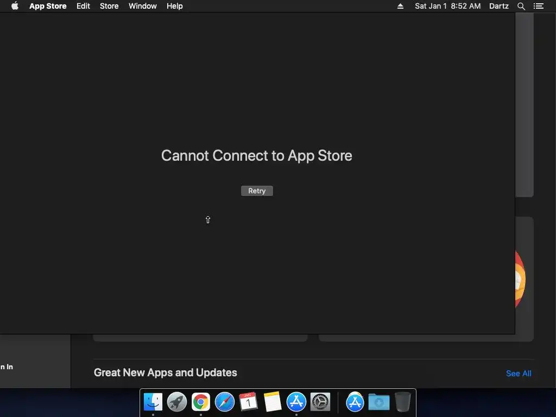Open Spotlight search magnifier
The height and width of the screenshot is (417, 556).
coord(521,6)
